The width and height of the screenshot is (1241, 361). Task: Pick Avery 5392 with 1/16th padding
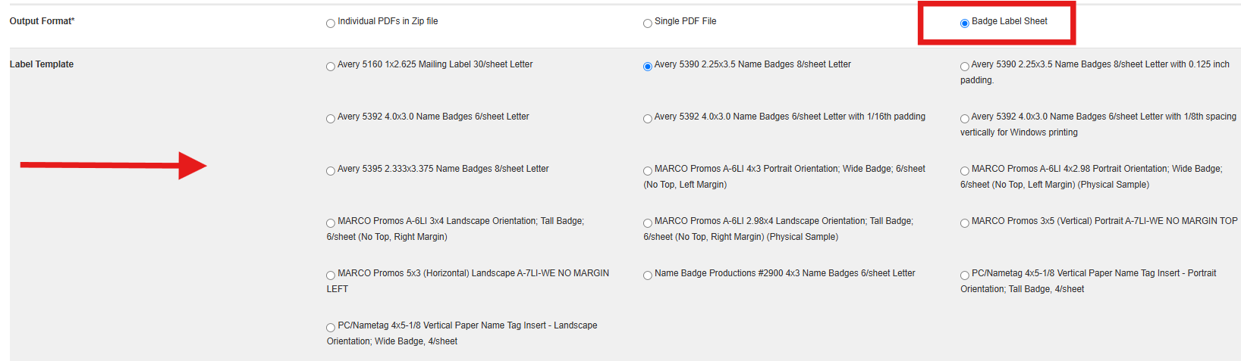click(x=648, y=119)
